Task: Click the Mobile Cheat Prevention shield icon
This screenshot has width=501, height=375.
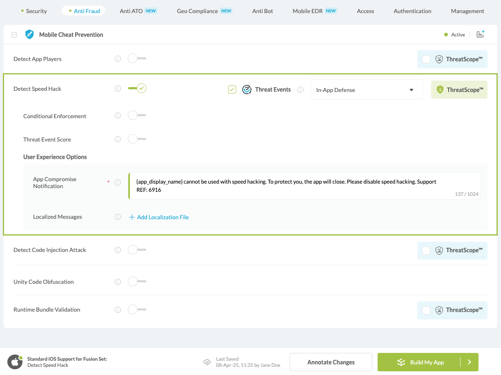Action: coord(29,34)
